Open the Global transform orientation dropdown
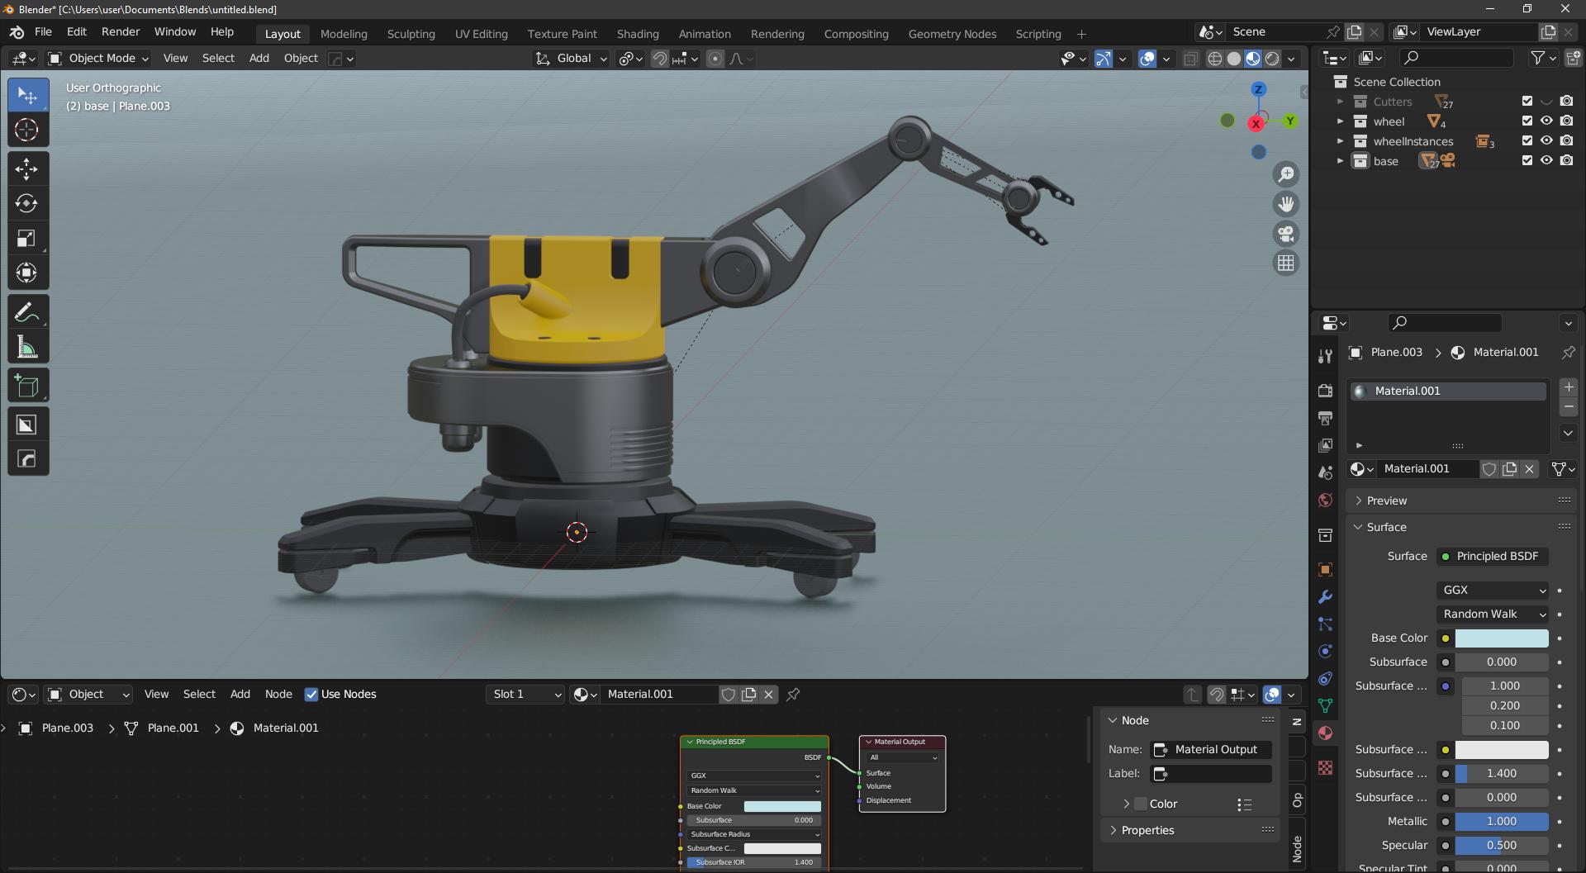The width and height of the screenshot is (1586, 873). click(572, 59)
